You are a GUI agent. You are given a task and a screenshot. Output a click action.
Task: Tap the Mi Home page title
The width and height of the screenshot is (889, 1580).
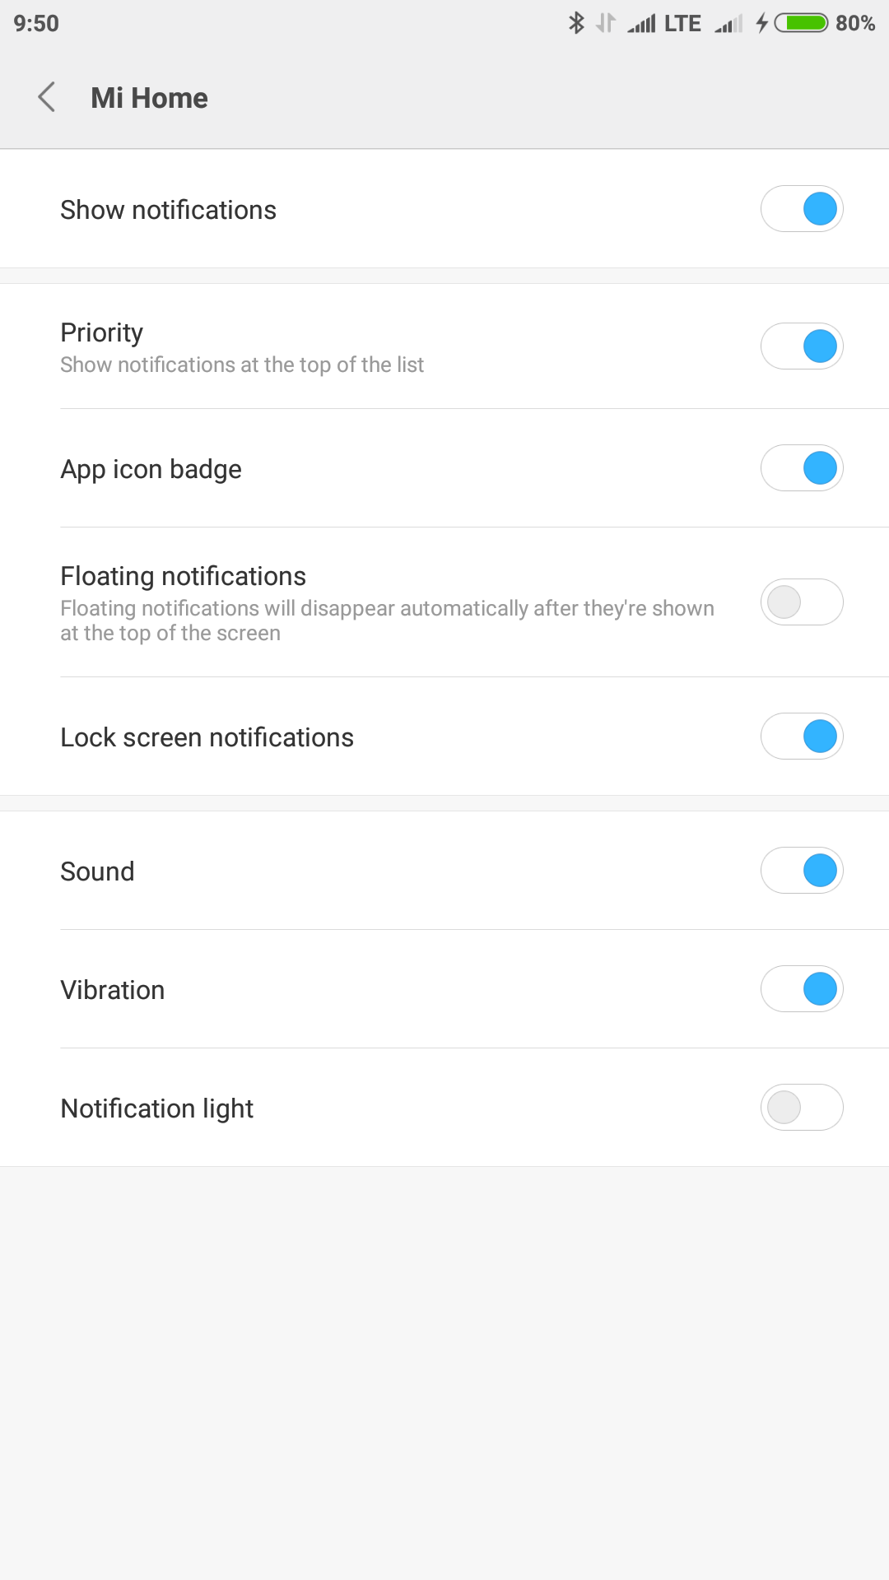(149, 98)
